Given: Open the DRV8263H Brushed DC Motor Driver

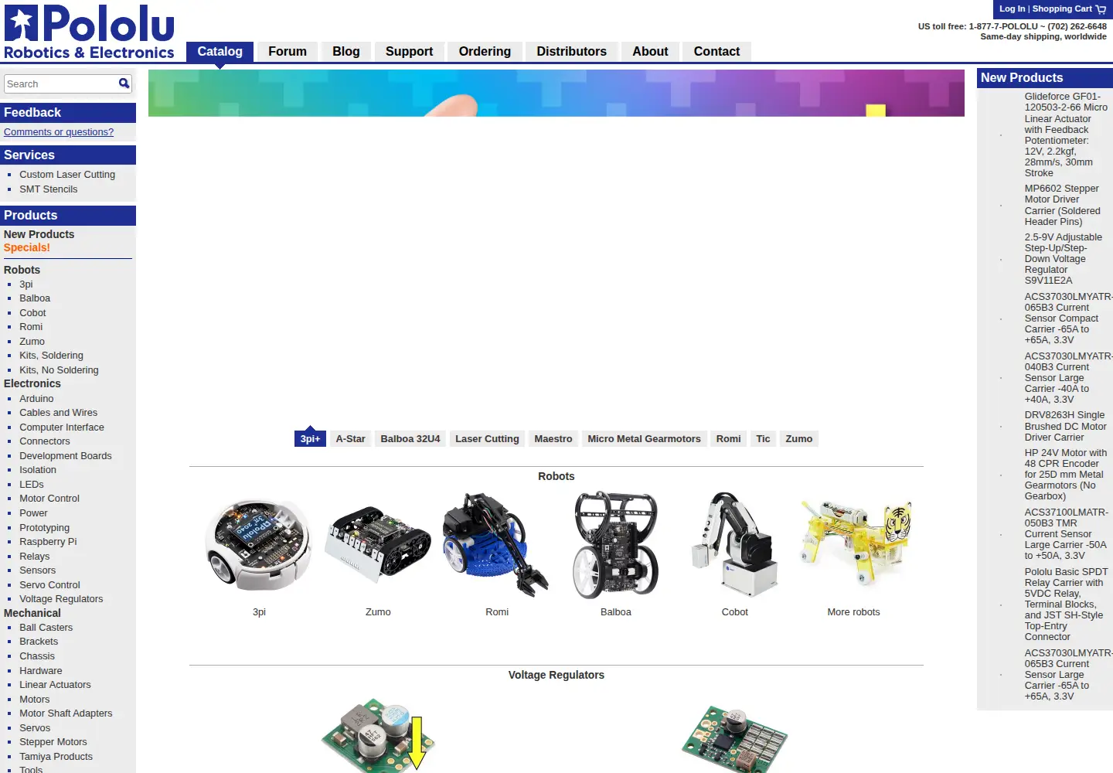Looking at the screenshot, I should pyautogui.click(x=1065, y=426).
